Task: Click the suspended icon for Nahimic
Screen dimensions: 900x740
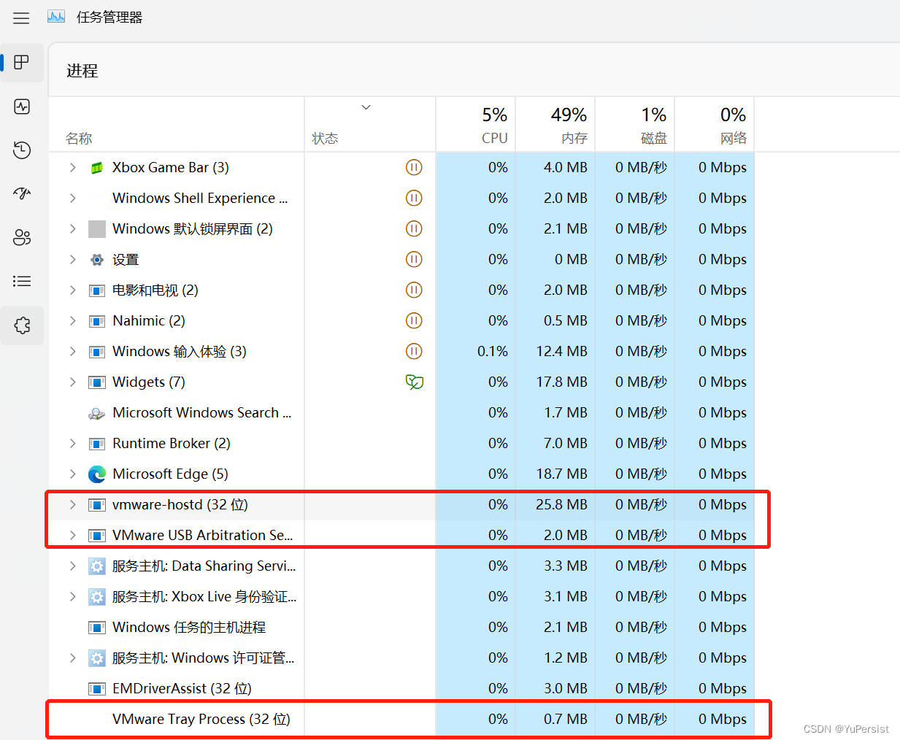Action: click(414, 320)
